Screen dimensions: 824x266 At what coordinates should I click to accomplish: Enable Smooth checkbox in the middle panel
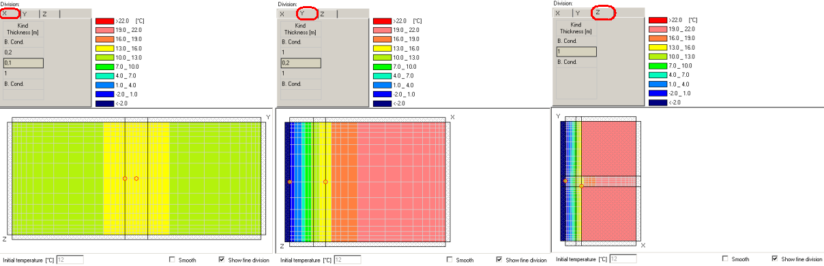[450, 260]
